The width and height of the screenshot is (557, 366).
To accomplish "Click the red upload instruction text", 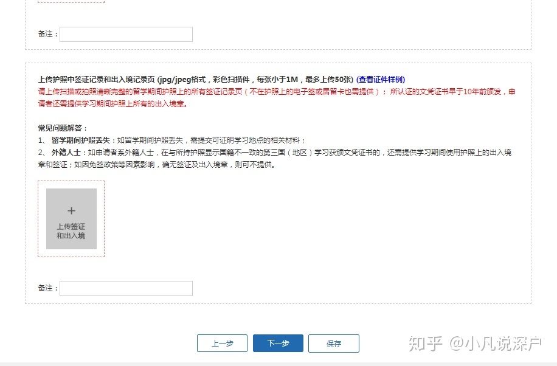I will (x=277, y=98).
